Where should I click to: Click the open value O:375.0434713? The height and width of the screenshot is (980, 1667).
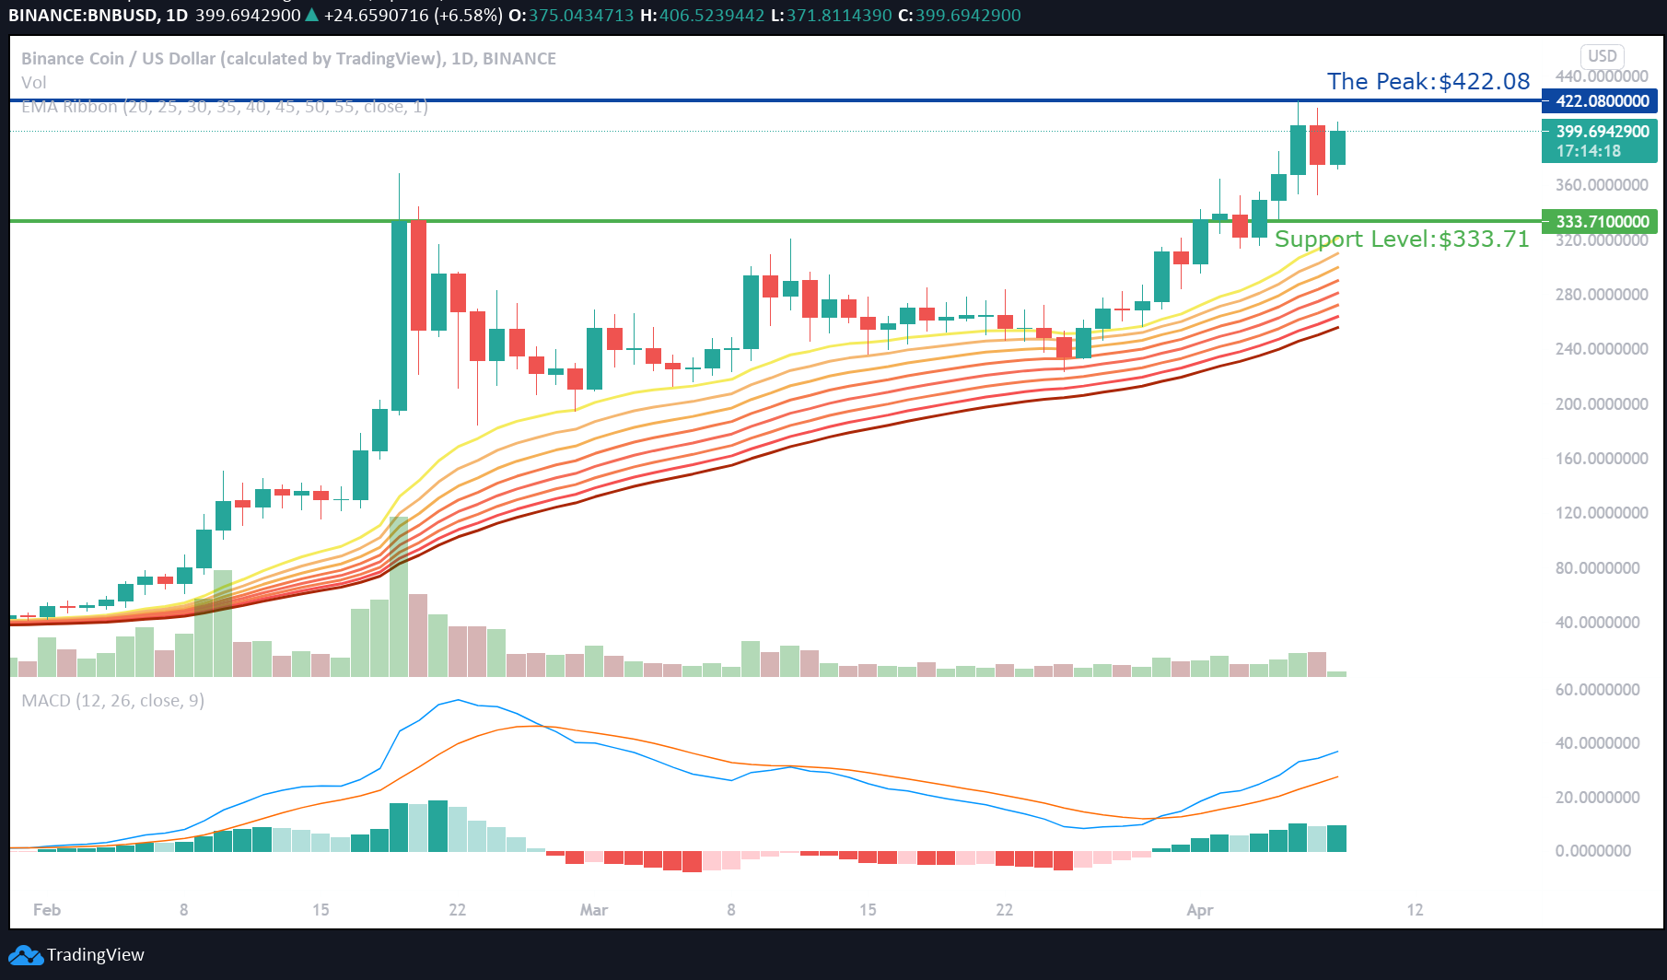coord(571,16)
